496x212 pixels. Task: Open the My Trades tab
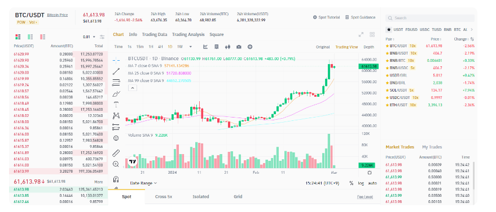tap(432, 147)
